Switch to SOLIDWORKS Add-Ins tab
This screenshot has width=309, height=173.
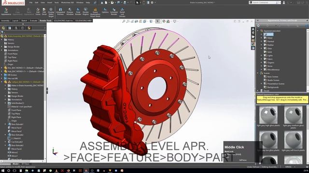click(x=63, y=21)
